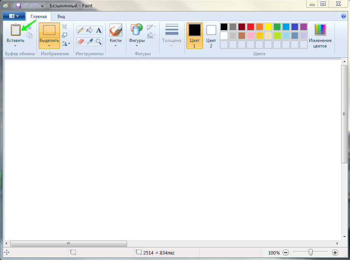350x260 pixels.
Task: Click the zoom out minus button
Action: [286, 252]
